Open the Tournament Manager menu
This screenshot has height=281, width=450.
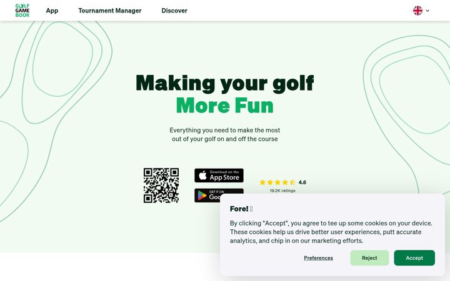click(x=110, y=11)
